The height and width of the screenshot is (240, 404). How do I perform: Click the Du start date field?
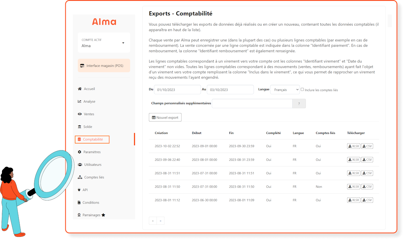tap(177, 90)
